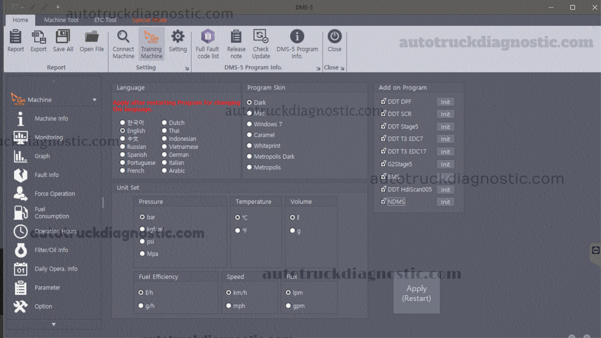This screenshot has width=601, height=338.
Task: Choose the Metropolis Dark skin option
Action: click(249, 156)
